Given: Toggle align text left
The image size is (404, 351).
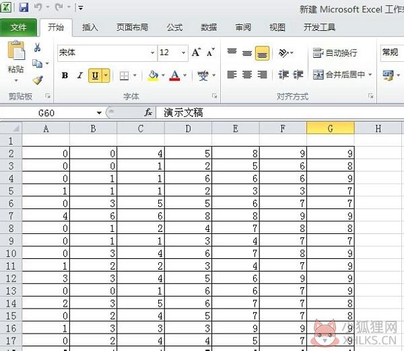Looking at the screenshot, I should click(x=232, y=75).
